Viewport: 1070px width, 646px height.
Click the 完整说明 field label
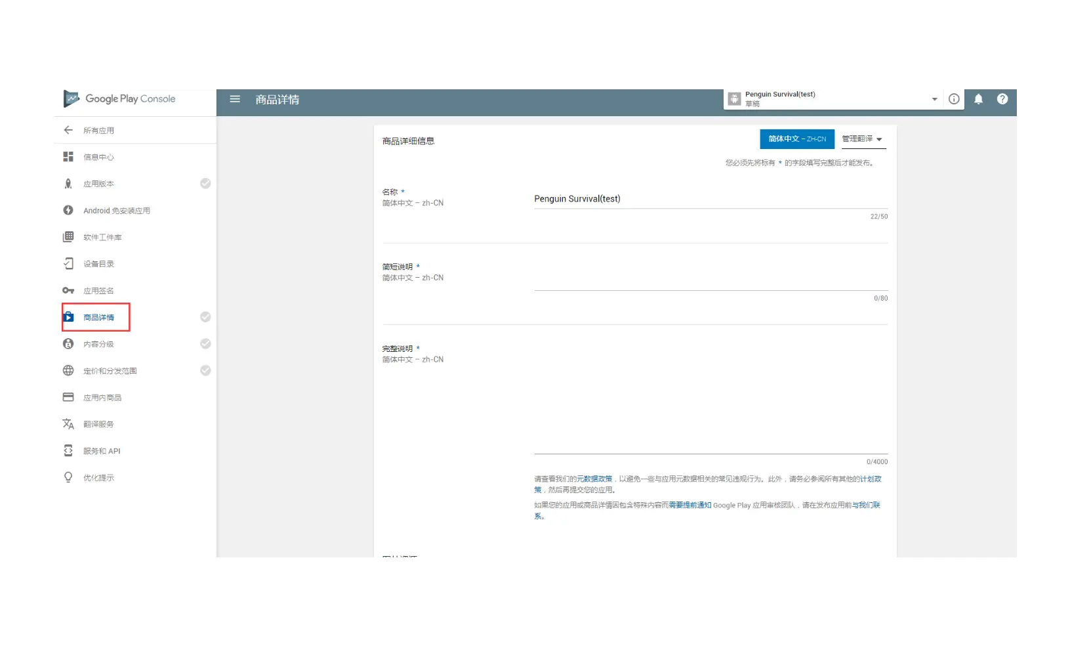pyautogui.click(x=398, y=349)
